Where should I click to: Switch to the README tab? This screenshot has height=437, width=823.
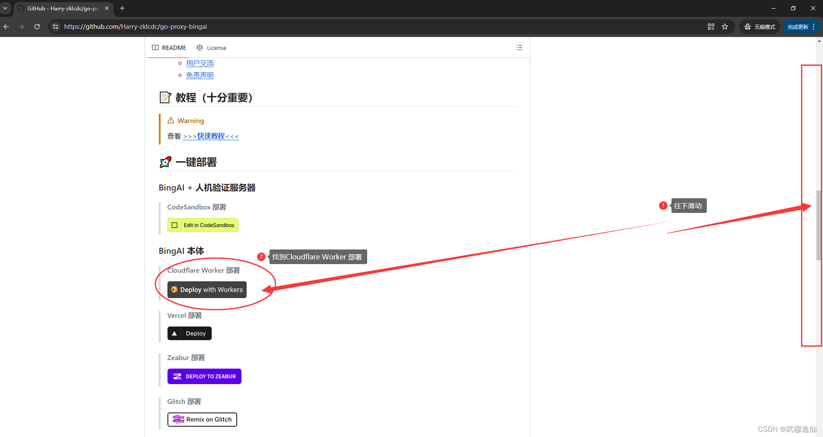coord(173,47)
